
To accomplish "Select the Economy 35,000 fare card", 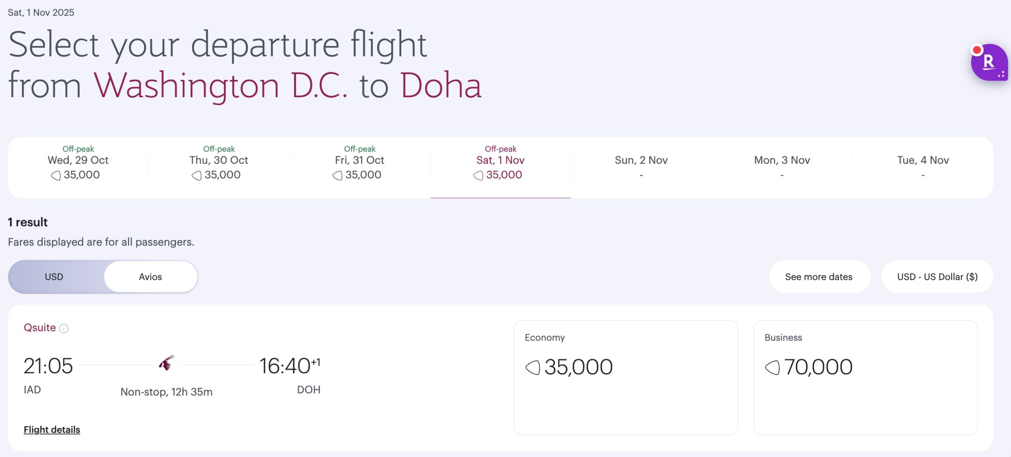I will (625, 379).
